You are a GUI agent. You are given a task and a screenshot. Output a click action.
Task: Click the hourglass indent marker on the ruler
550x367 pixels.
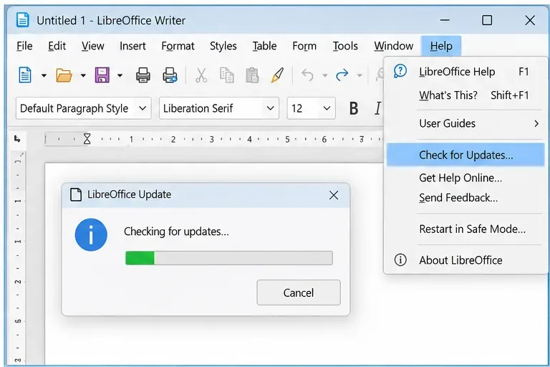(x=87, y=139)
